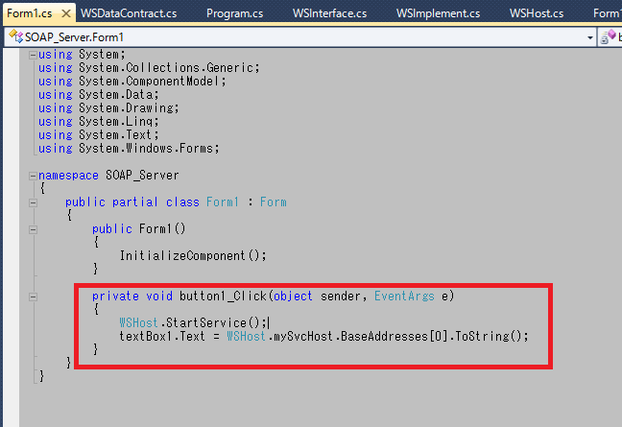Screen dimensions: 622x427
Task: Place cursor on WSHost.StartService() line
Action: click(x=192, y=323)
